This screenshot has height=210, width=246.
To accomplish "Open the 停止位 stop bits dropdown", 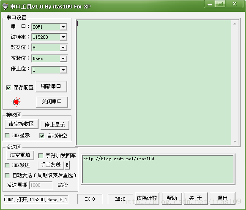I will point(63,70).
